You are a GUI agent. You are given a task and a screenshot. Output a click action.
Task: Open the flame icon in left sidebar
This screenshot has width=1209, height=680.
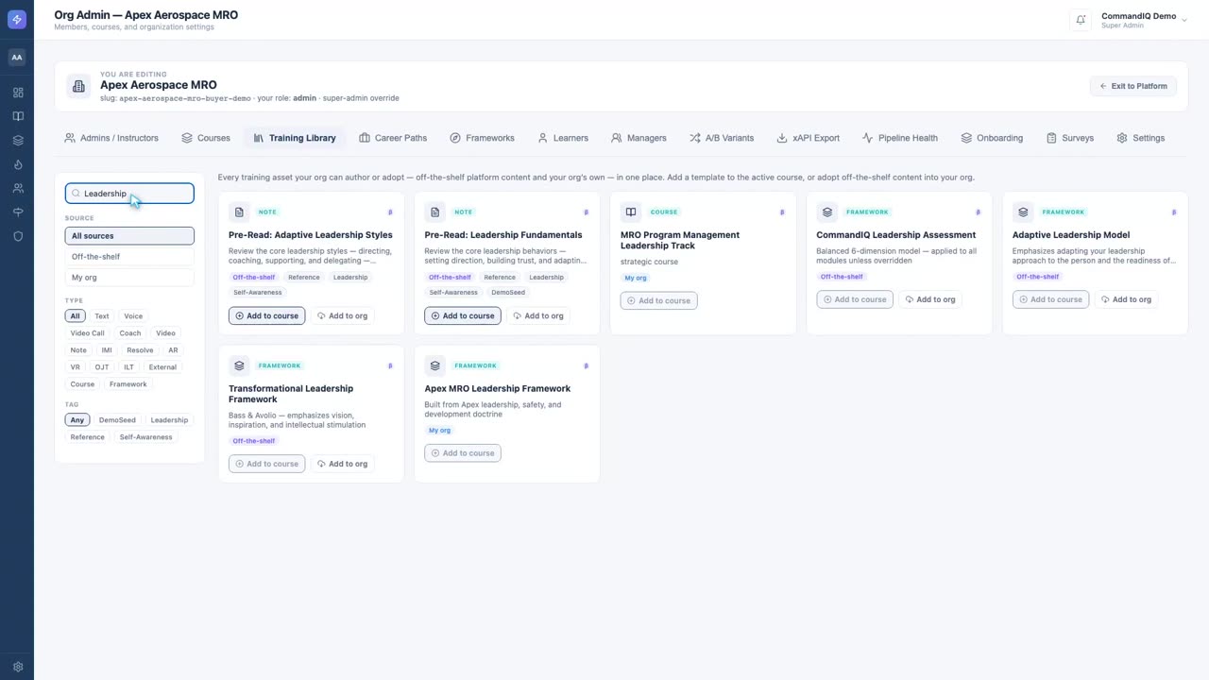tap(17, 164)
